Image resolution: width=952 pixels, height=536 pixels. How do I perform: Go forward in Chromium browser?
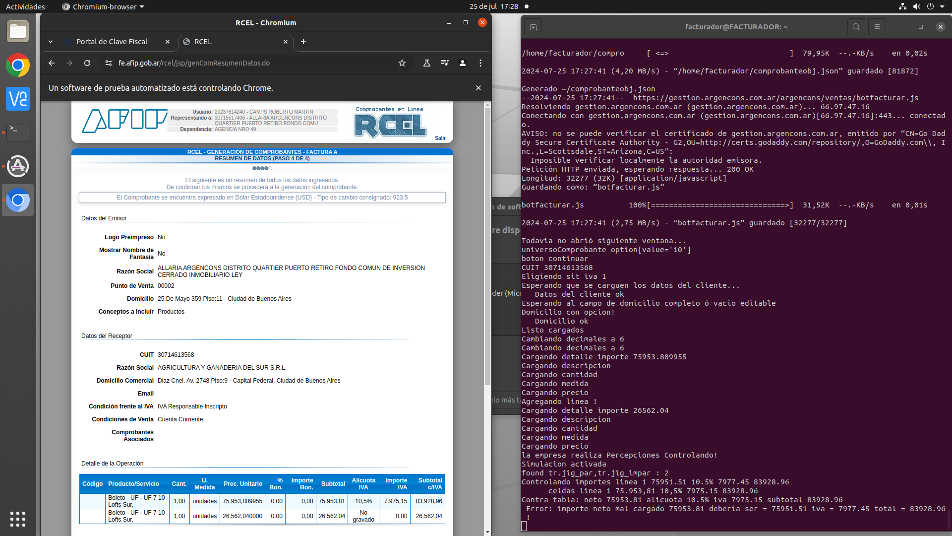click(69, 63)
